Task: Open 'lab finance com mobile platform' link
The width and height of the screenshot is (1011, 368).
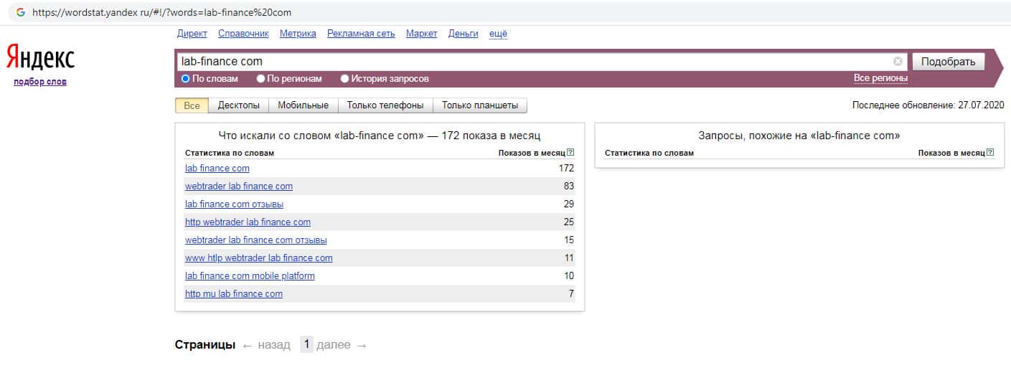Action: point(250,275)
